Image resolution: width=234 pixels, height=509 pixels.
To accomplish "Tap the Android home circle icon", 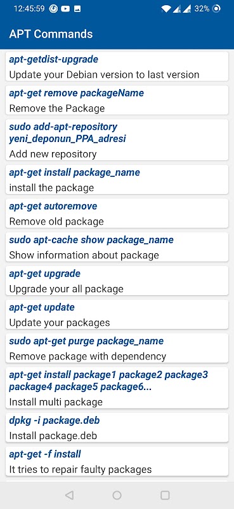I will [117, 495].
